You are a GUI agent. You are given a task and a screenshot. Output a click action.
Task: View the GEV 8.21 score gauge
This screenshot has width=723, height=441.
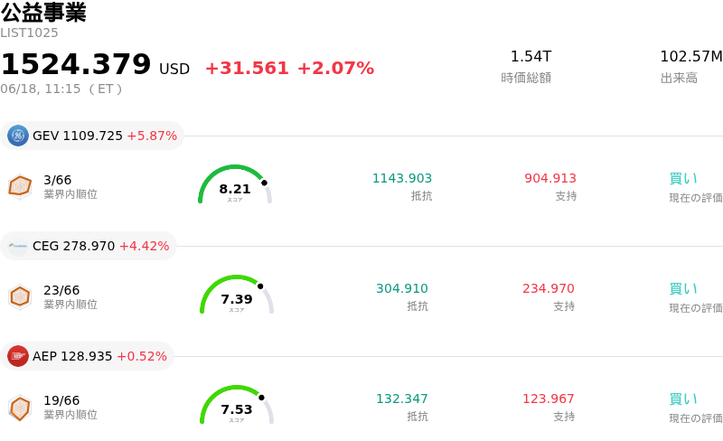point(235,184)
